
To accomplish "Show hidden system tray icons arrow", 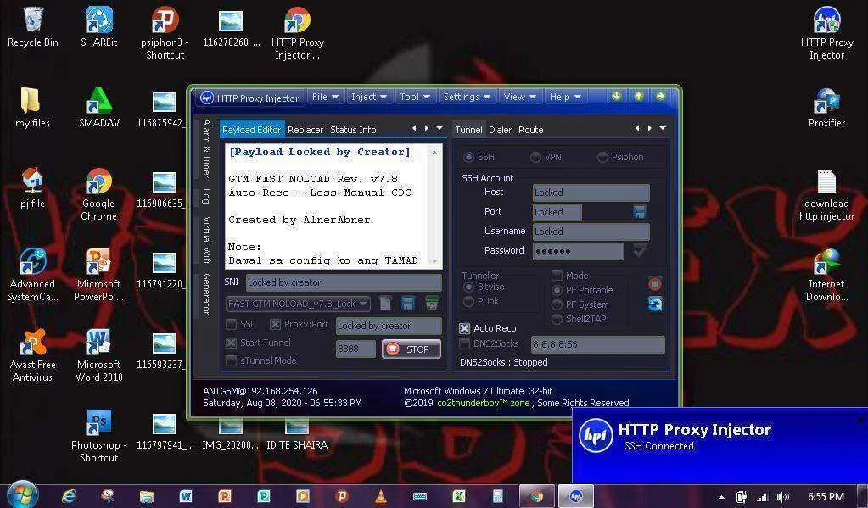I will (x=721, y=497).
